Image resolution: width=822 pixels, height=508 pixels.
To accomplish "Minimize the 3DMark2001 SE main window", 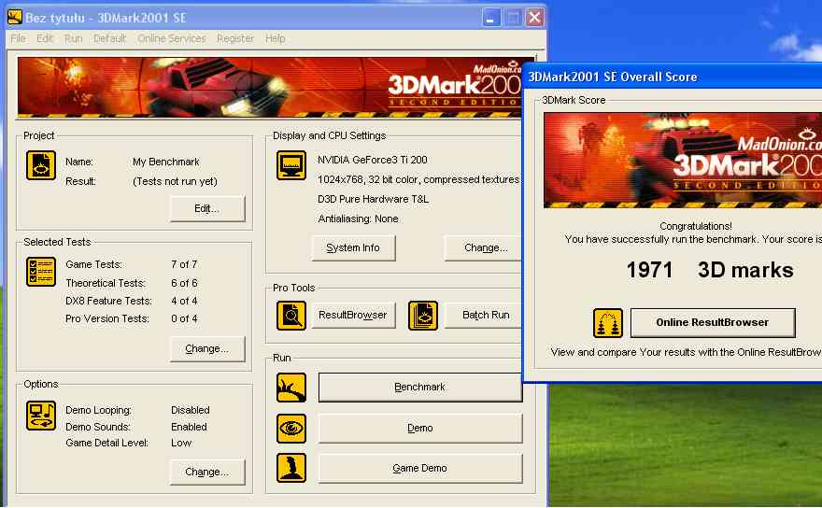I will coord(491,18).
